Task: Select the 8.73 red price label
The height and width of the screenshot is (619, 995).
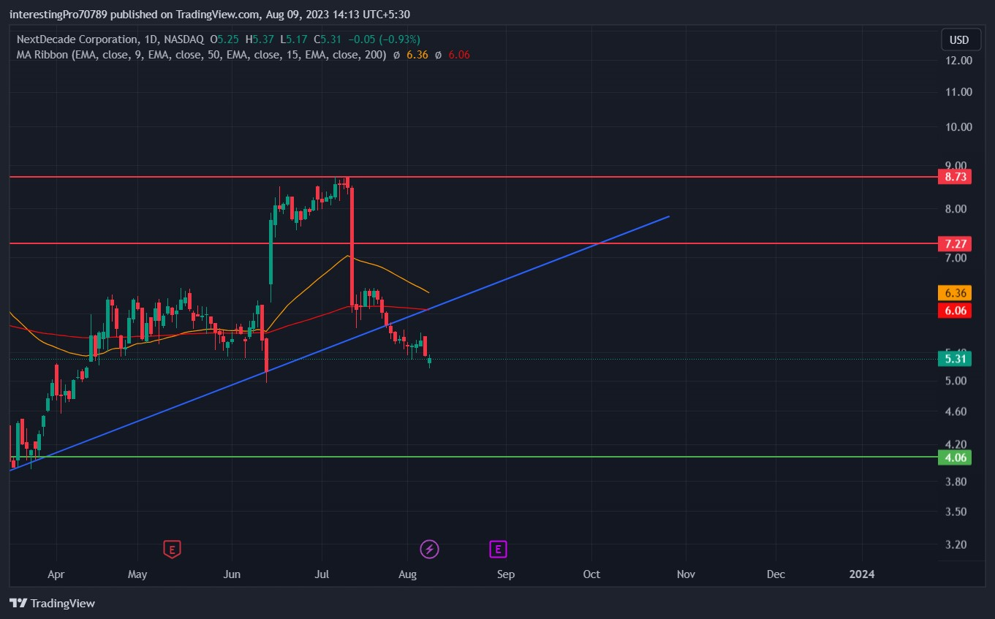Action: click(x=955, y=177)
